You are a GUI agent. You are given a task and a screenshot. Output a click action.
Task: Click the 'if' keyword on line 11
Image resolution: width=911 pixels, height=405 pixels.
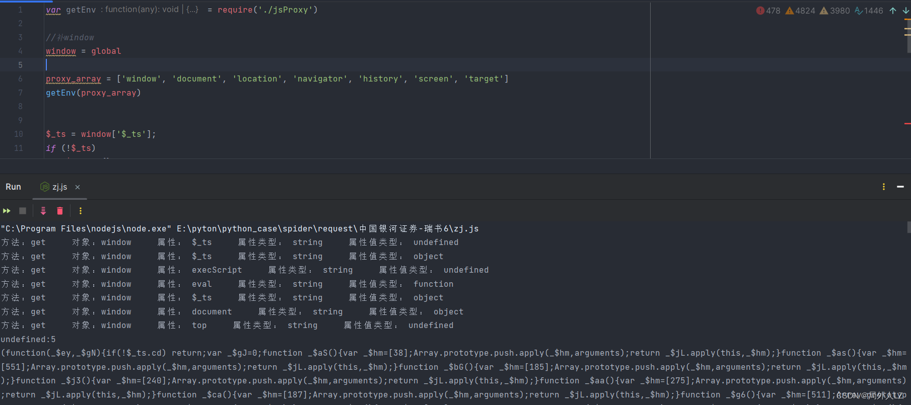coord(51,148)
